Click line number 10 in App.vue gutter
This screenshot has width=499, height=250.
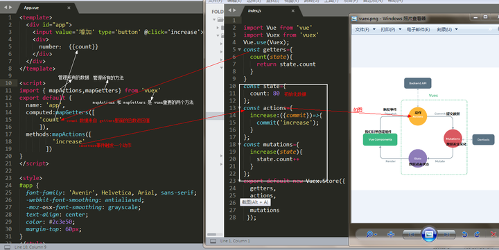coord(8,83)
